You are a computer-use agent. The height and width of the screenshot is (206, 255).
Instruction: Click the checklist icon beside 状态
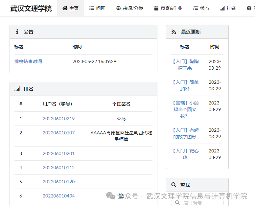click(x=196, y=8)
